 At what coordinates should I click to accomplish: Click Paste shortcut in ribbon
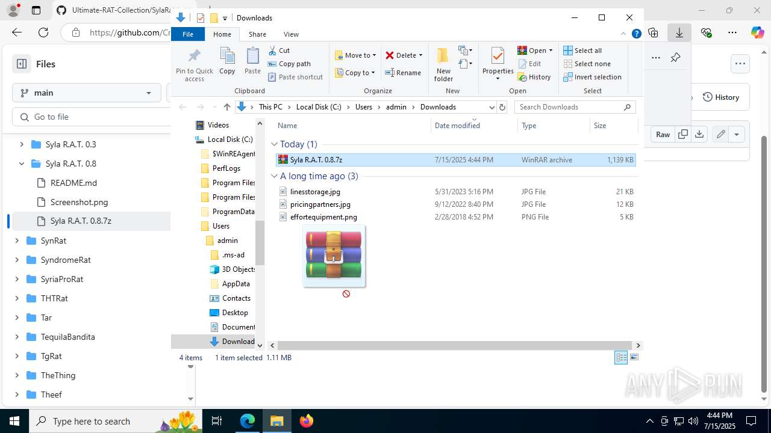(x=295, y=77)
